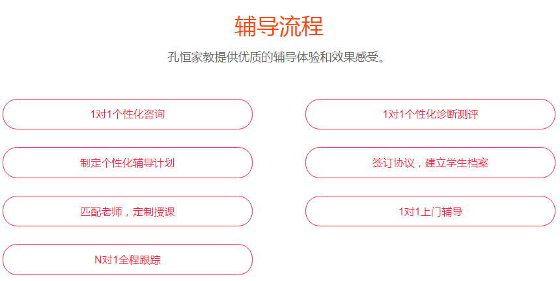Choose the teacher matching step pill
The height and width of the screenshot is (281, 560).
click(x=128, y=211)
